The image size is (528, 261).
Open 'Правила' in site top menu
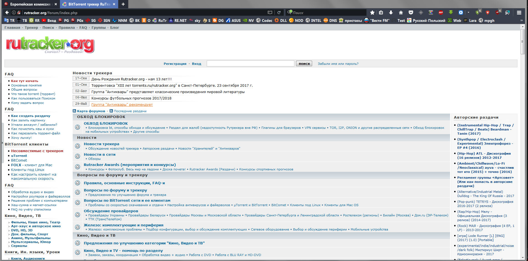point(67,27)
